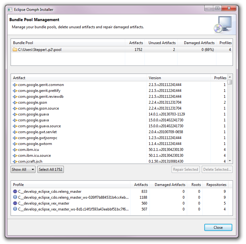Click the Delete Selected... button
This screenshot has width=246, height=244.
click(x=217, y=169)
